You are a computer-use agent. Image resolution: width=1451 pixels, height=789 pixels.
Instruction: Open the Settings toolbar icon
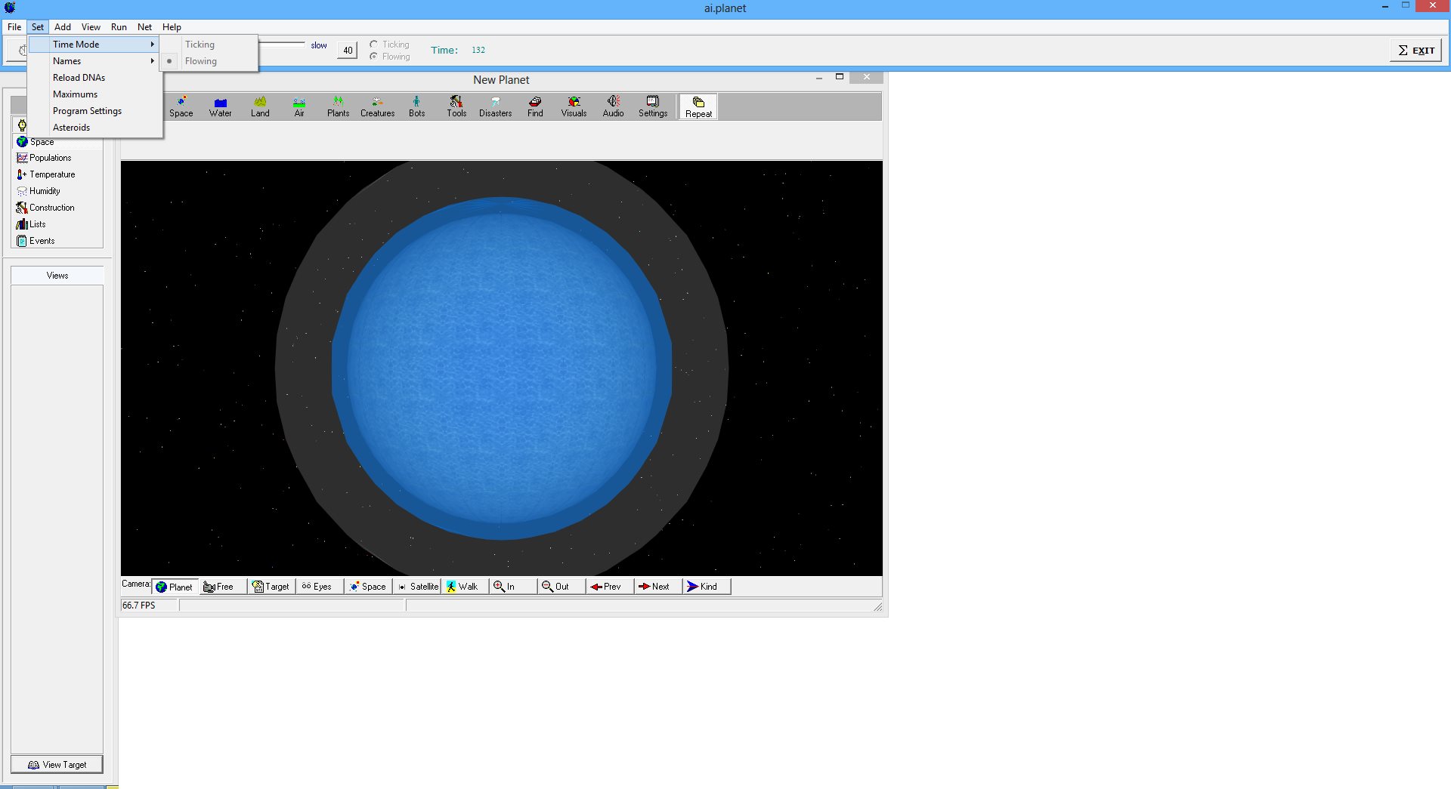(653, 106)
